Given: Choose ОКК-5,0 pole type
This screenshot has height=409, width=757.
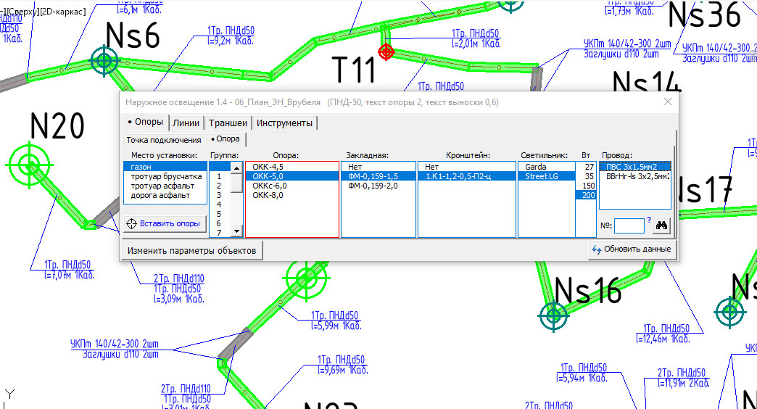Looking at the screenshot, I should (x=292, y=176).
